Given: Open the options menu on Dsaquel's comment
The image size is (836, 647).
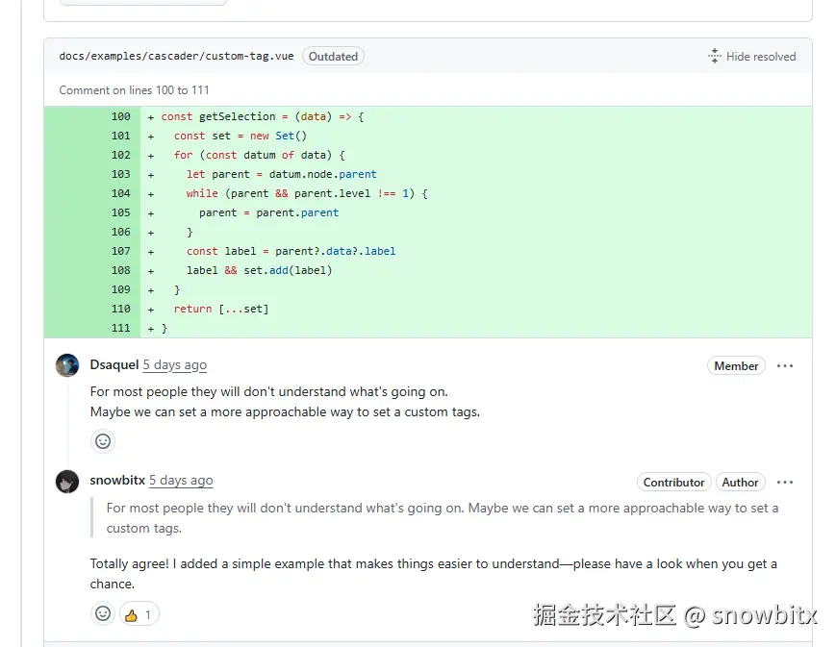Looking at the screenshot, I should 785,366.
